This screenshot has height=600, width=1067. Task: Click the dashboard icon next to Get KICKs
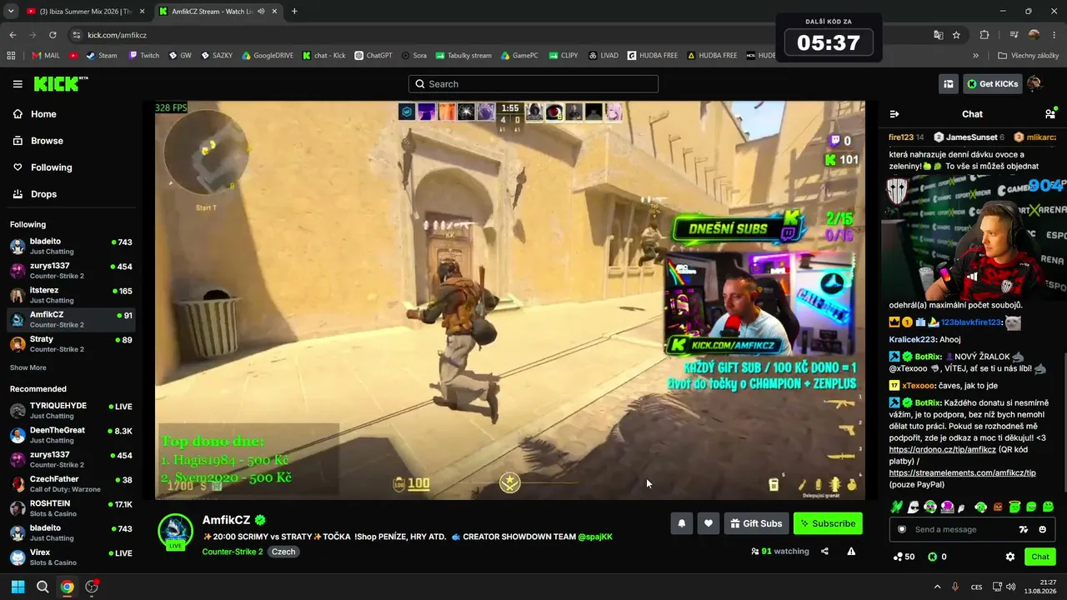[948, 84]
